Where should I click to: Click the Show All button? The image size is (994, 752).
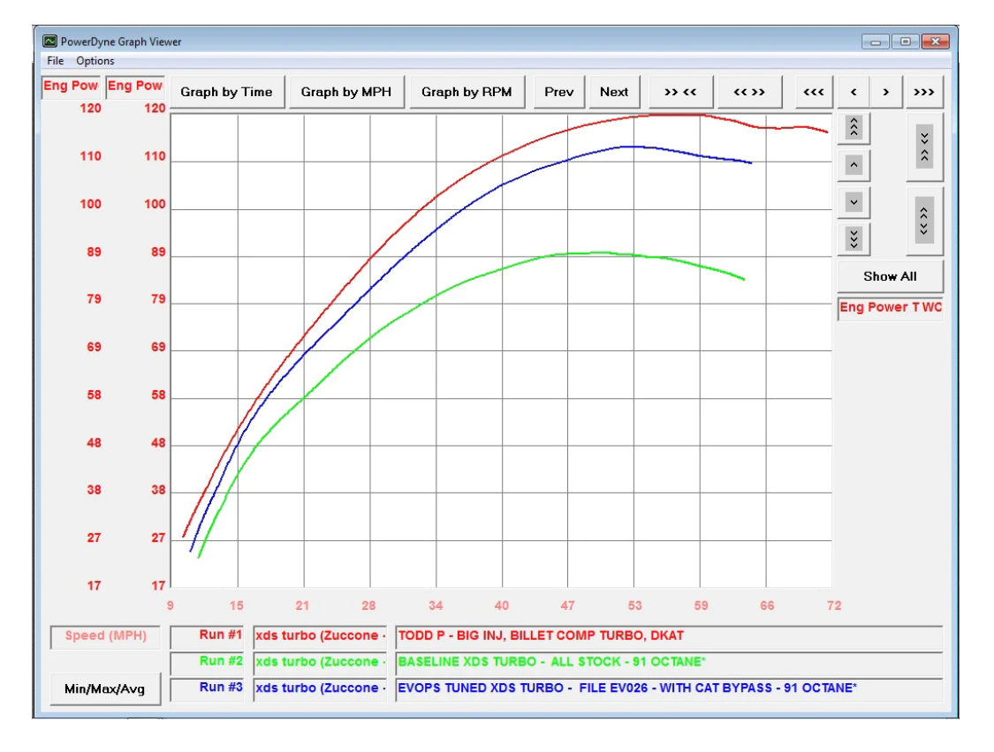coord(890,276)
